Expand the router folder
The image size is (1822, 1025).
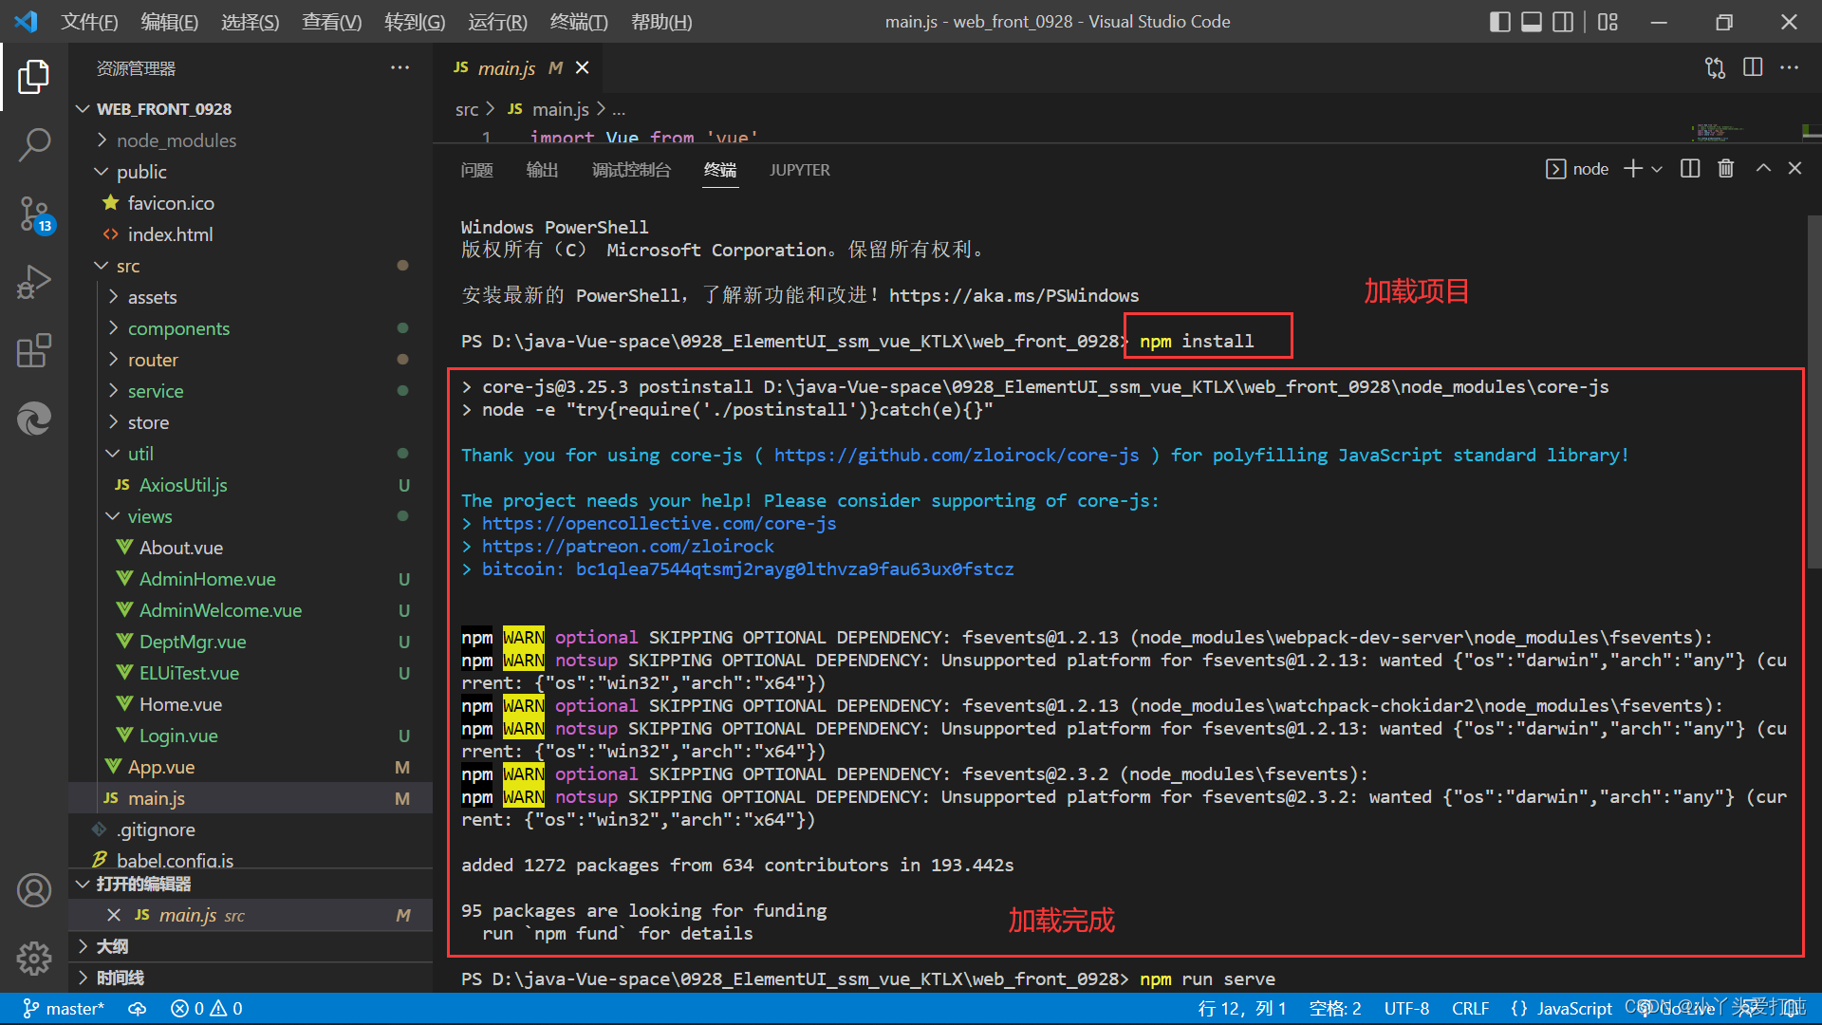point(251,360)
